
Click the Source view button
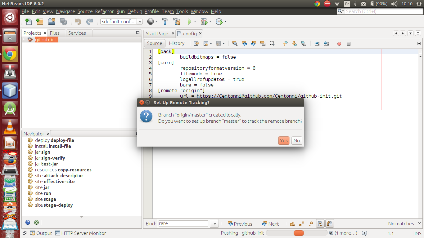point(155,43)
